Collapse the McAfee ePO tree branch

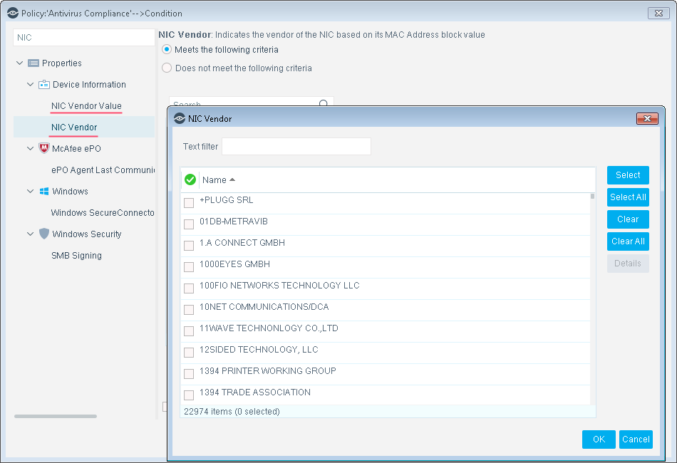click(30, 148)
